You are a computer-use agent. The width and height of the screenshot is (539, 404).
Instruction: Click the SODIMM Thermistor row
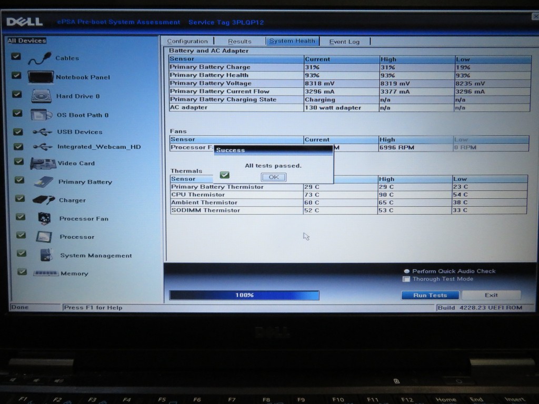click(348, 210)
